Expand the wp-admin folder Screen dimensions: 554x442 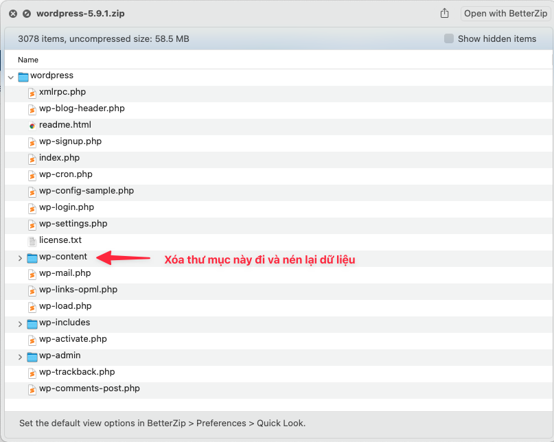pos(20,357)
